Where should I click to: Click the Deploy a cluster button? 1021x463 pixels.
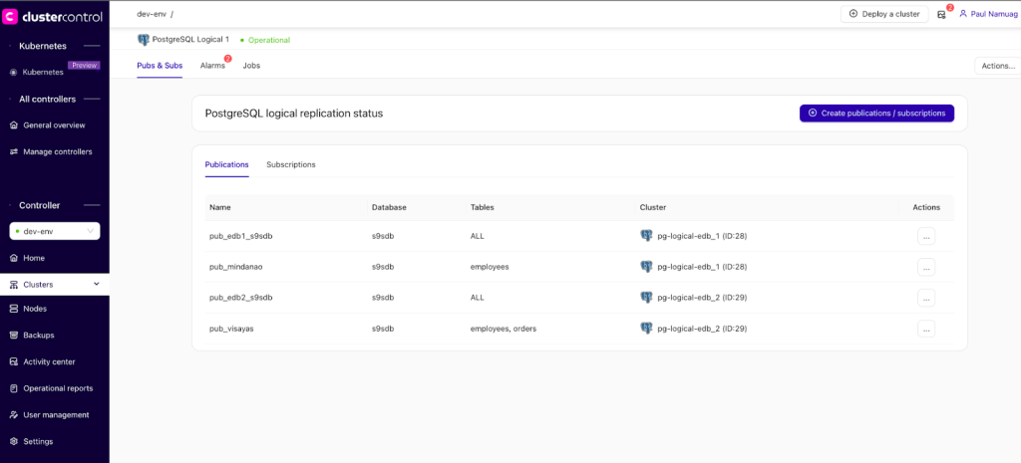click(x=883, y=14)
